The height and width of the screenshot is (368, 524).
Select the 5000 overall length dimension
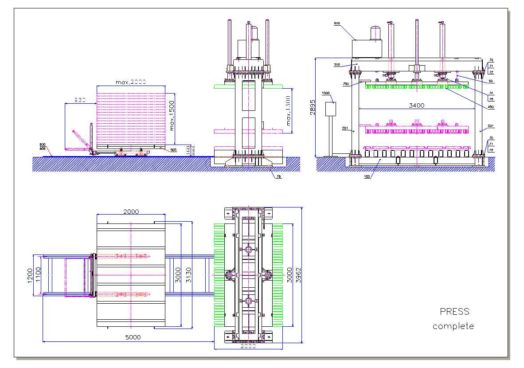coord(133,337)
